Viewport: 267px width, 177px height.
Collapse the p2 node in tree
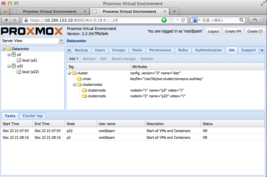tap(9, 55)
